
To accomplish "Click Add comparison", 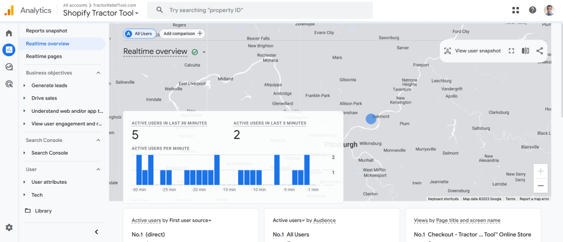I will tap(182, 34).
